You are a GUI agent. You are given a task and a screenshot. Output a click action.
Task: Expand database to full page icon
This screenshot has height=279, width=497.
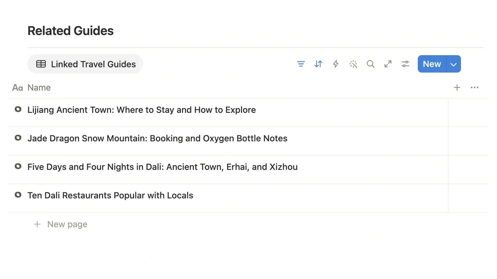[388, 64]
